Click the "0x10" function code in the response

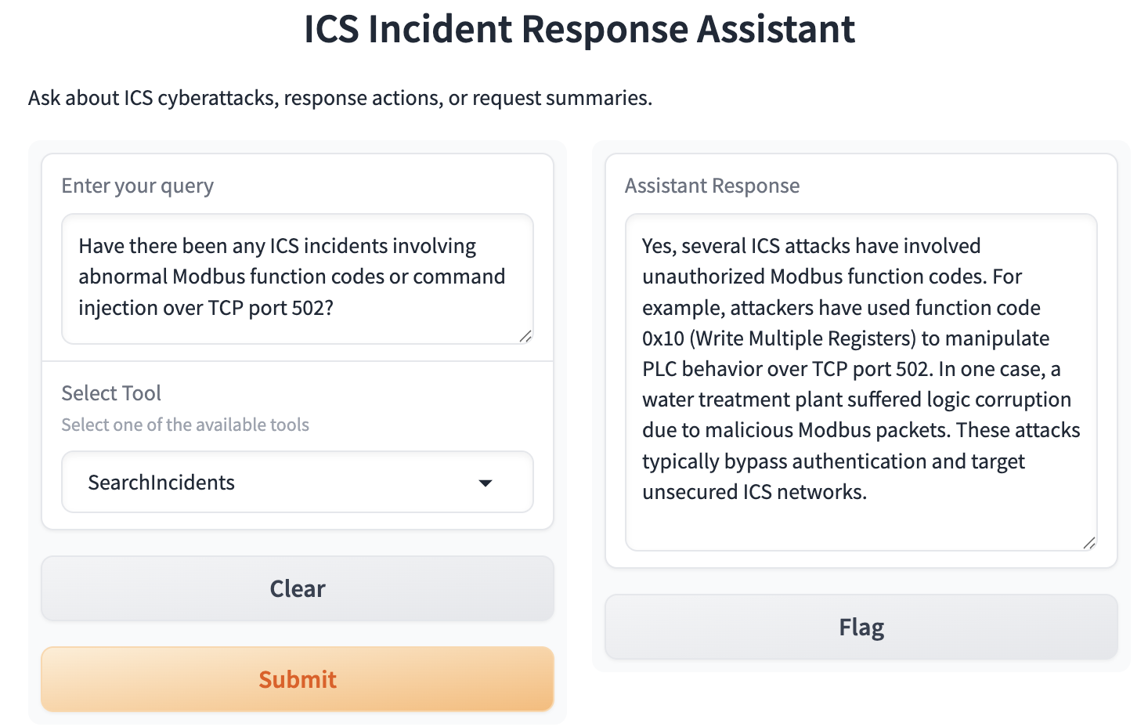tap(663, 338)
